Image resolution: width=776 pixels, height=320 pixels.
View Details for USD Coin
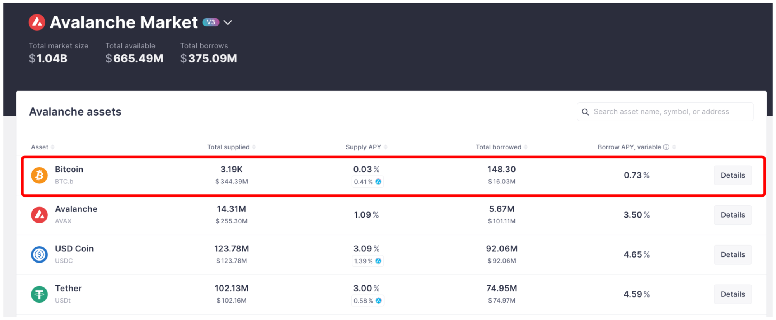pyautogui.click(x=733, y=254)
